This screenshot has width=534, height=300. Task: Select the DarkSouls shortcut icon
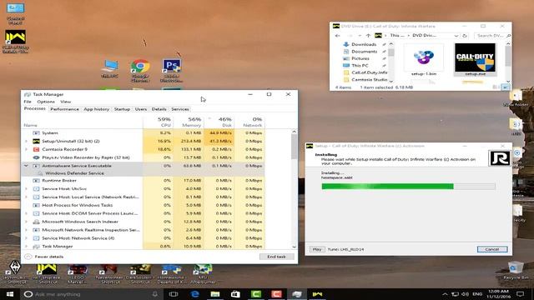140,274
